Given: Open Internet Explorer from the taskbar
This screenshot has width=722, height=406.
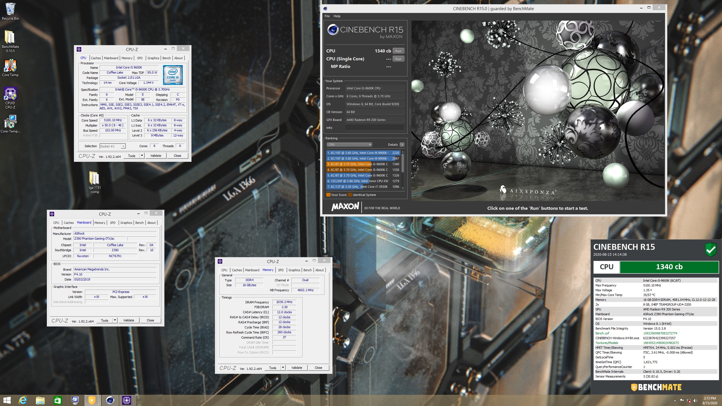Looking at the screenshot, I should [23, 400].
